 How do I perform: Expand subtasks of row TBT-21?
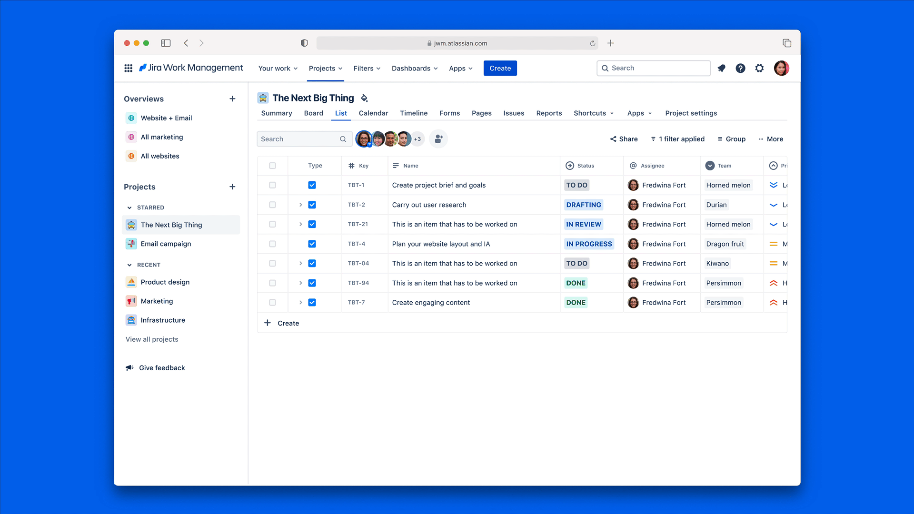300,224
